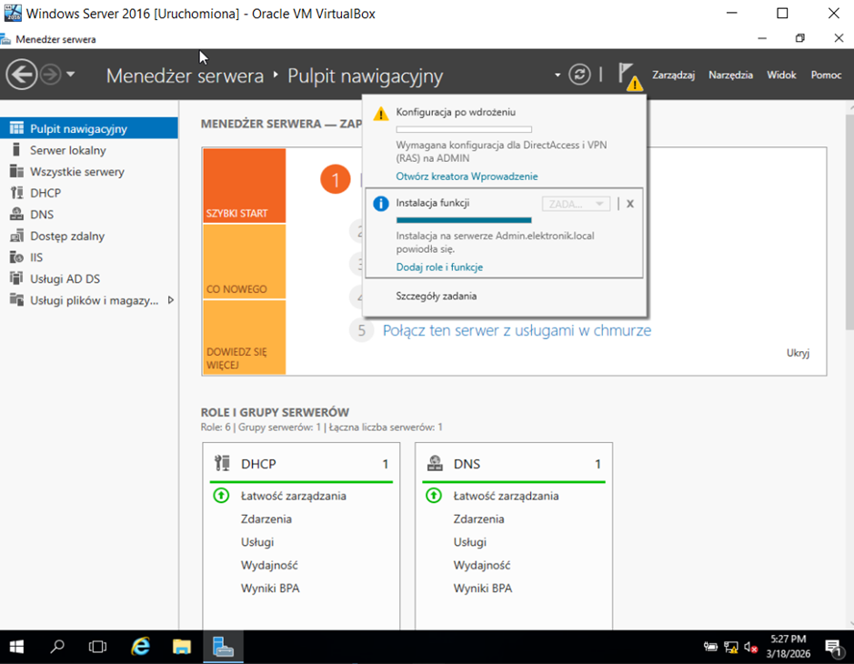Open navigation history dropdown arrow
854x664 pixels.
click(71, 75)
